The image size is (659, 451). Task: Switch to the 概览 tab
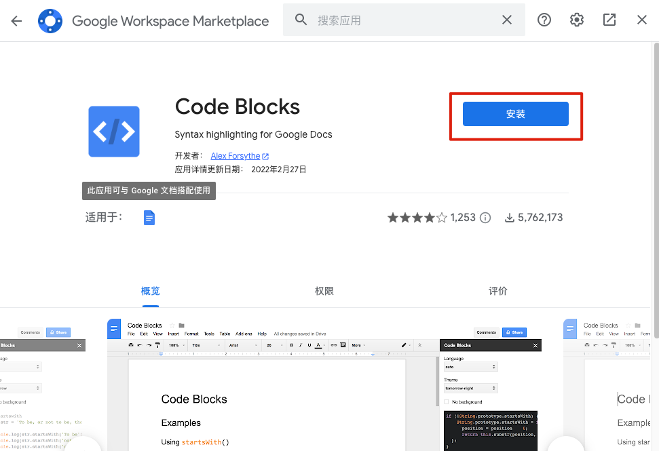click(x=151, y=291)
